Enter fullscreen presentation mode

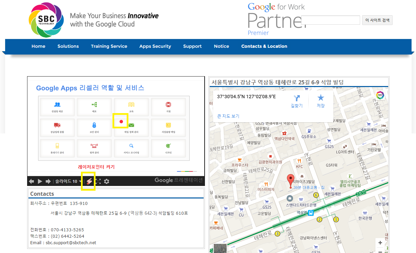pyautogui.click(x=98, y=181)
